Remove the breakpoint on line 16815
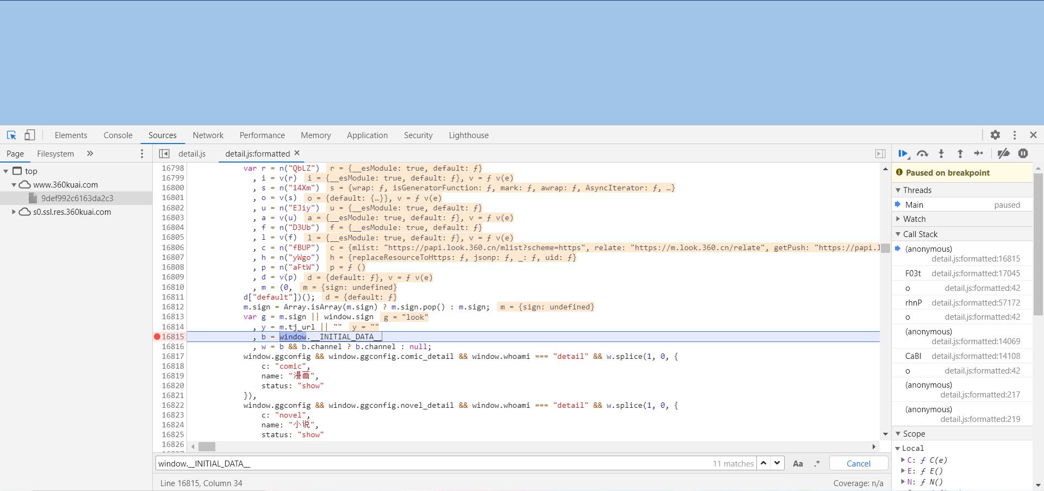The height and width of the screenshot is (491, 1044). tap(157, 337)
